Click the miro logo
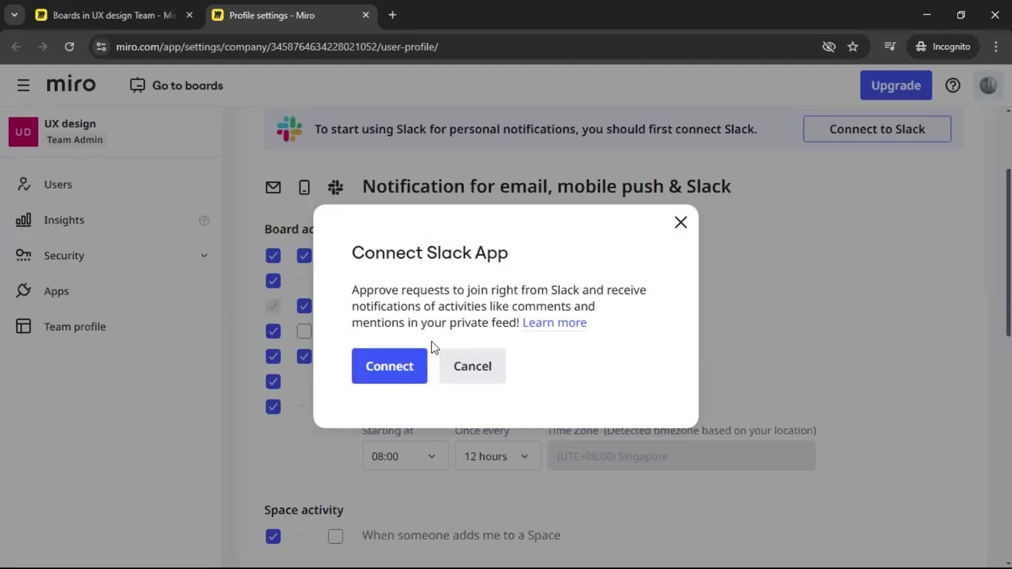The image size is (1012, 569). pos(71,84)
